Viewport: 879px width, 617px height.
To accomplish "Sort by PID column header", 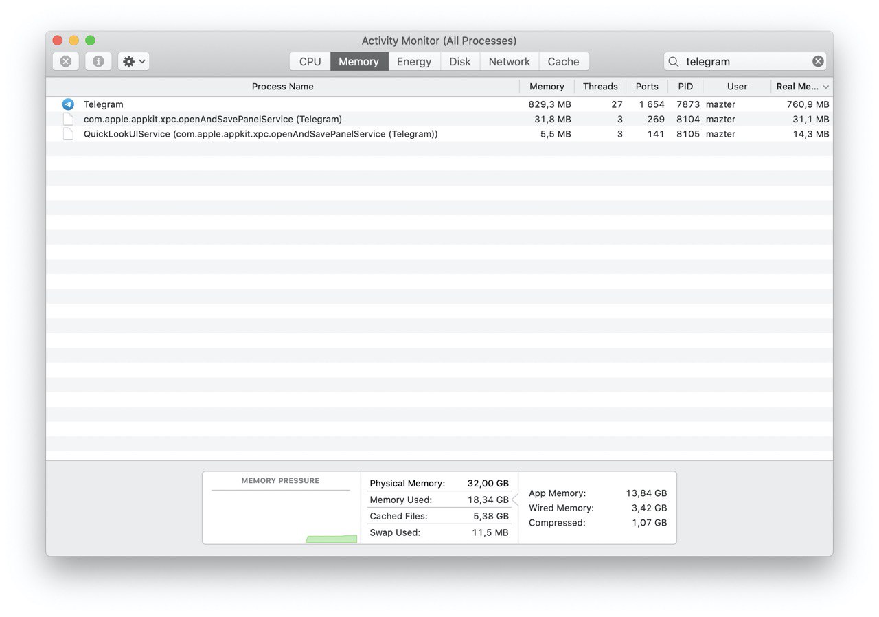I will click(685, 87).
